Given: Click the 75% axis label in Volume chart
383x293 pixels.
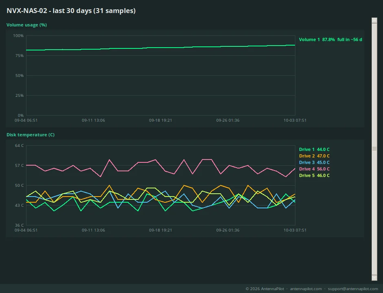Looking at the screenshot, I should pyautogui.click(x=19, y=56).
